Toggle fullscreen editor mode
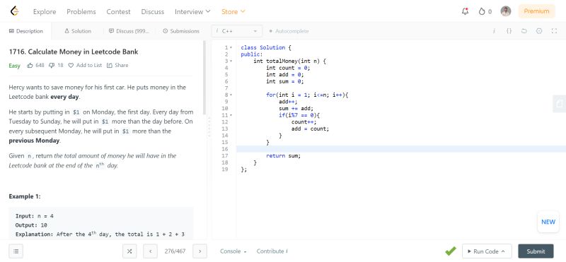 coord(554,31)
